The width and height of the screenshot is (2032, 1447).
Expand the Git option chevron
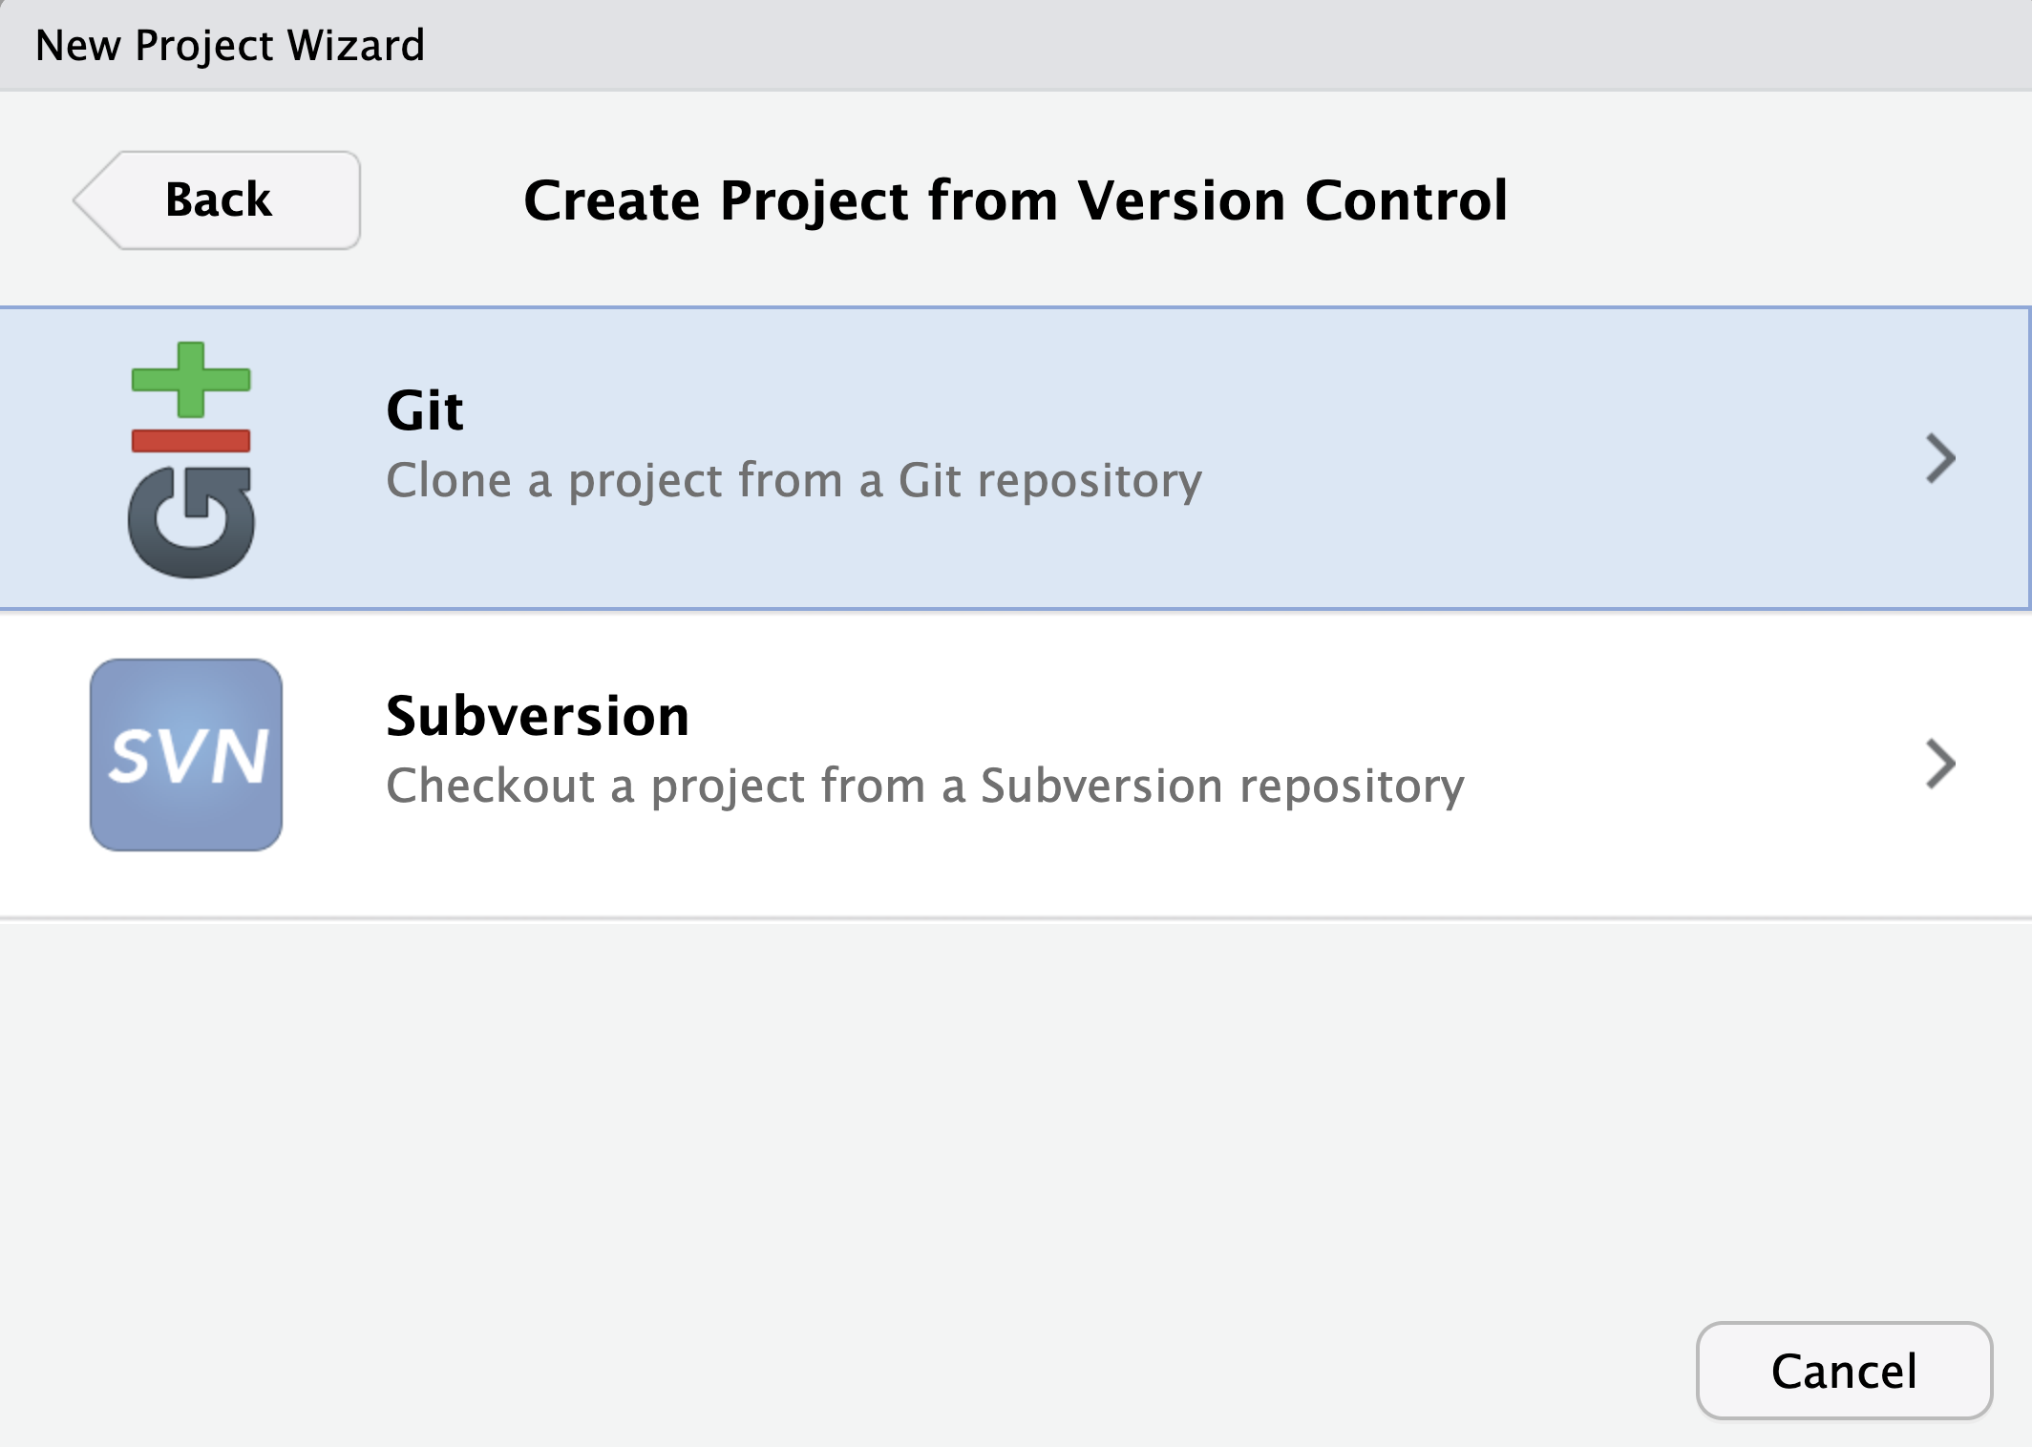coord(1940,459)
